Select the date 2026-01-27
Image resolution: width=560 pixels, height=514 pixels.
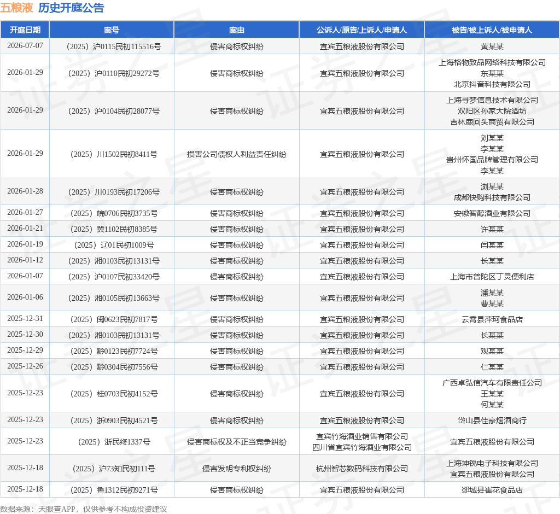coord(25,213)
